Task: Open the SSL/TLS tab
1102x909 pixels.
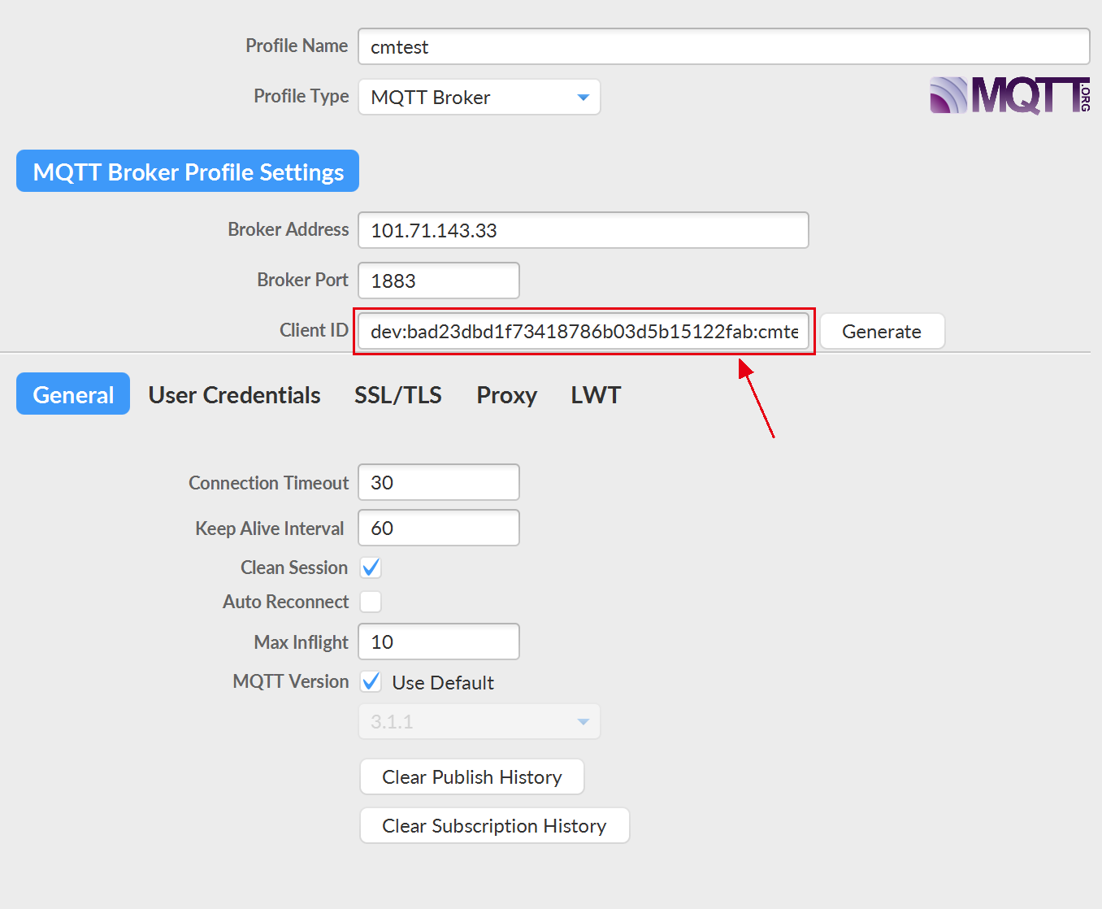Action: (x=397, y=395)
